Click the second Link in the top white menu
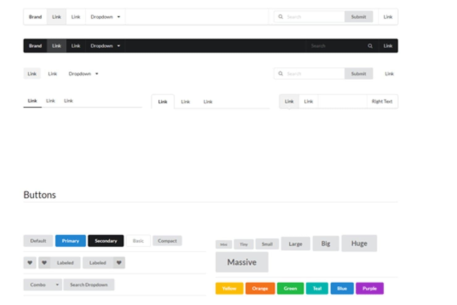 pyautogui.click(x=76, y=17)
